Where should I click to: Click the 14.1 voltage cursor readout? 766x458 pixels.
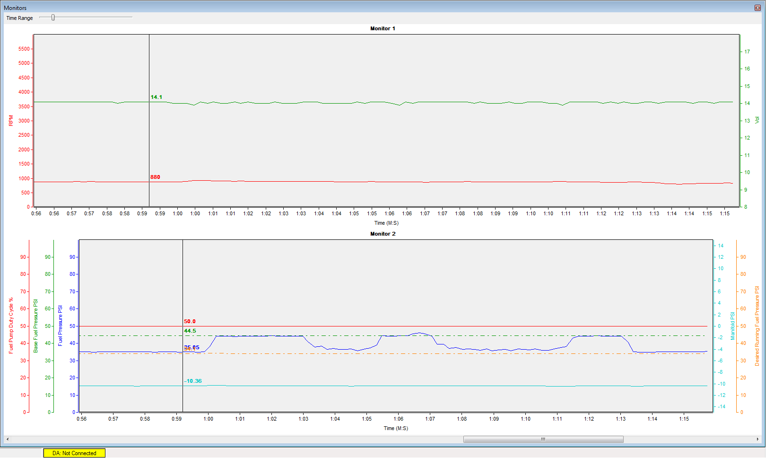[x=156, y=97]
